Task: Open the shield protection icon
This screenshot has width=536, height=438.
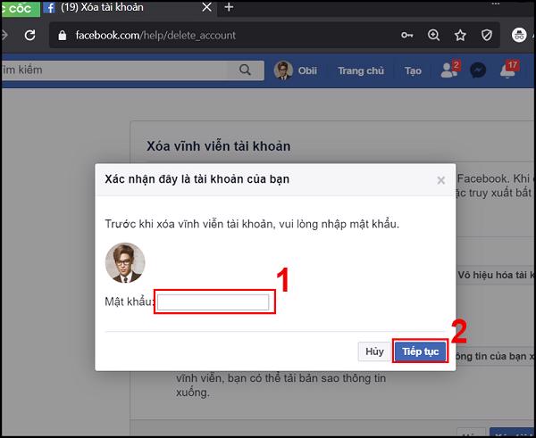Action: (487, 36)
